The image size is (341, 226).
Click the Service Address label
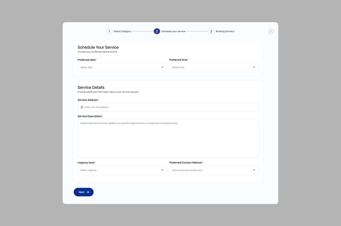88,100
